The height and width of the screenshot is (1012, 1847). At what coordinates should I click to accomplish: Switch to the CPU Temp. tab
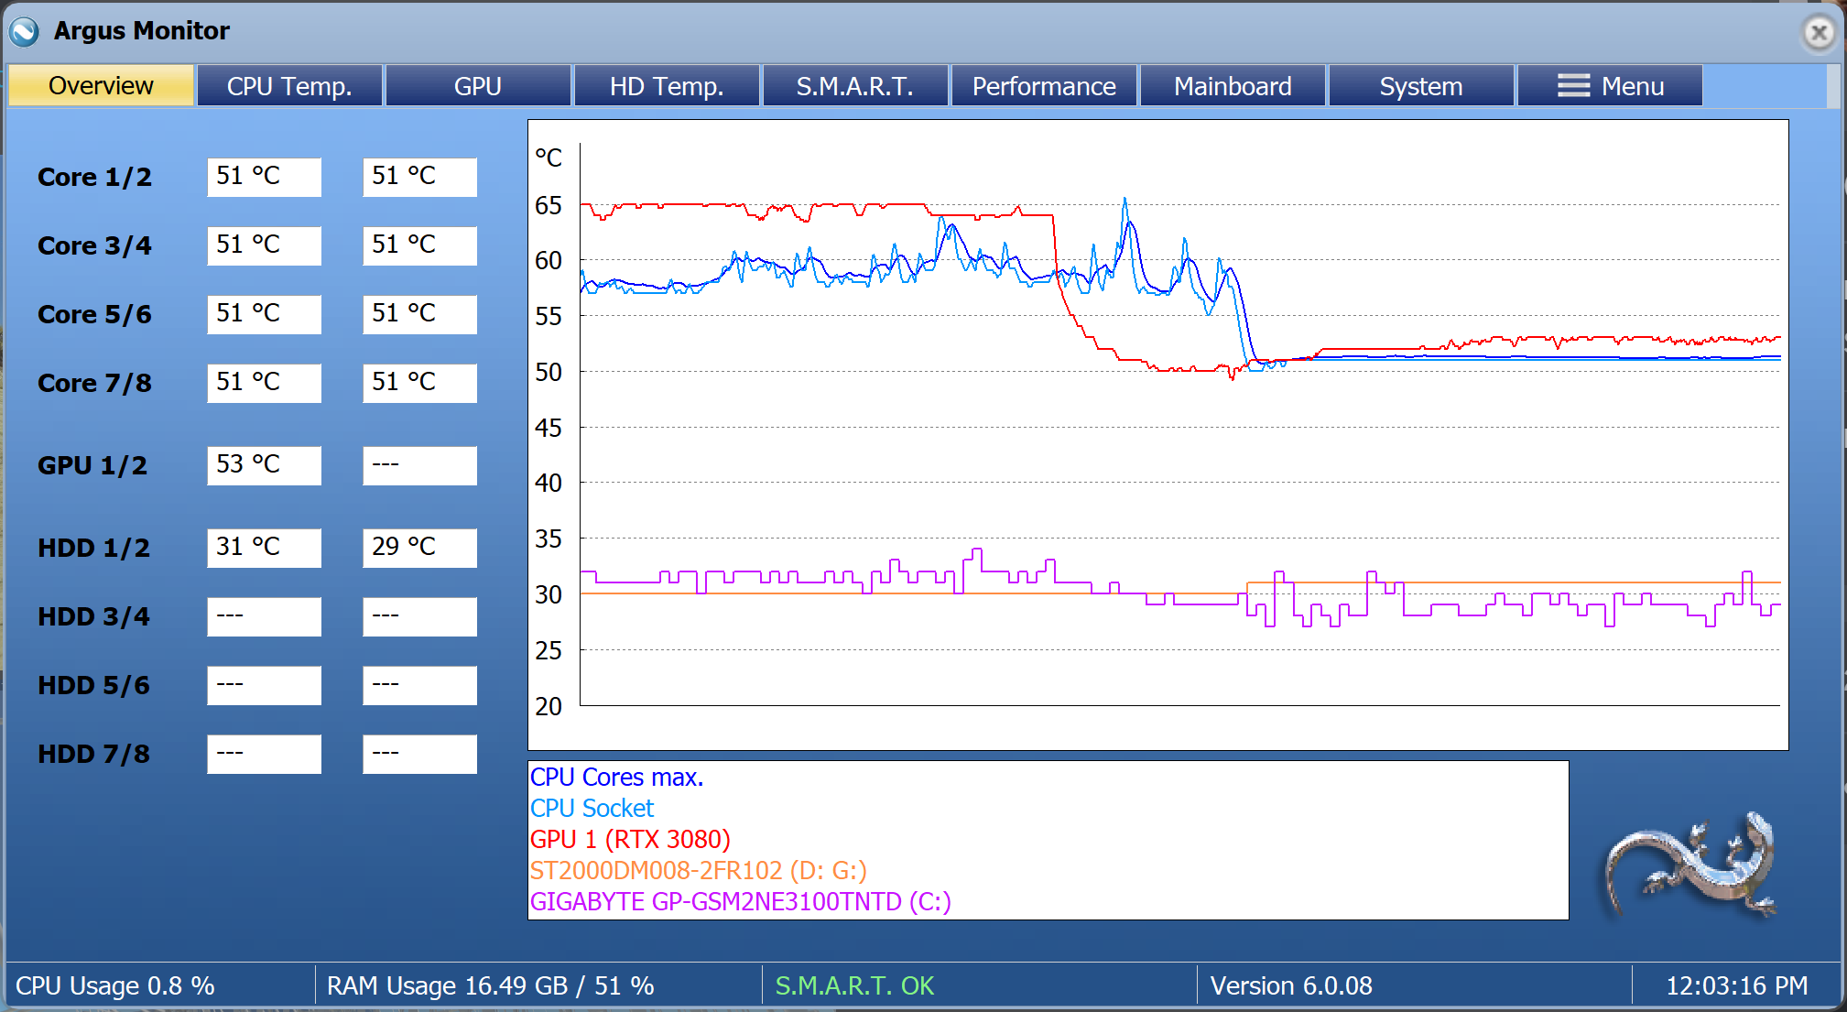(289, 85)
